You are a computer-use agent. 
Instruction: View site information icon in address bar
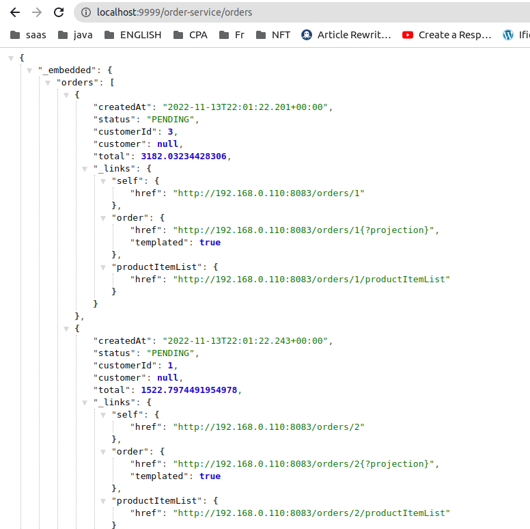[x=86, y=12]
